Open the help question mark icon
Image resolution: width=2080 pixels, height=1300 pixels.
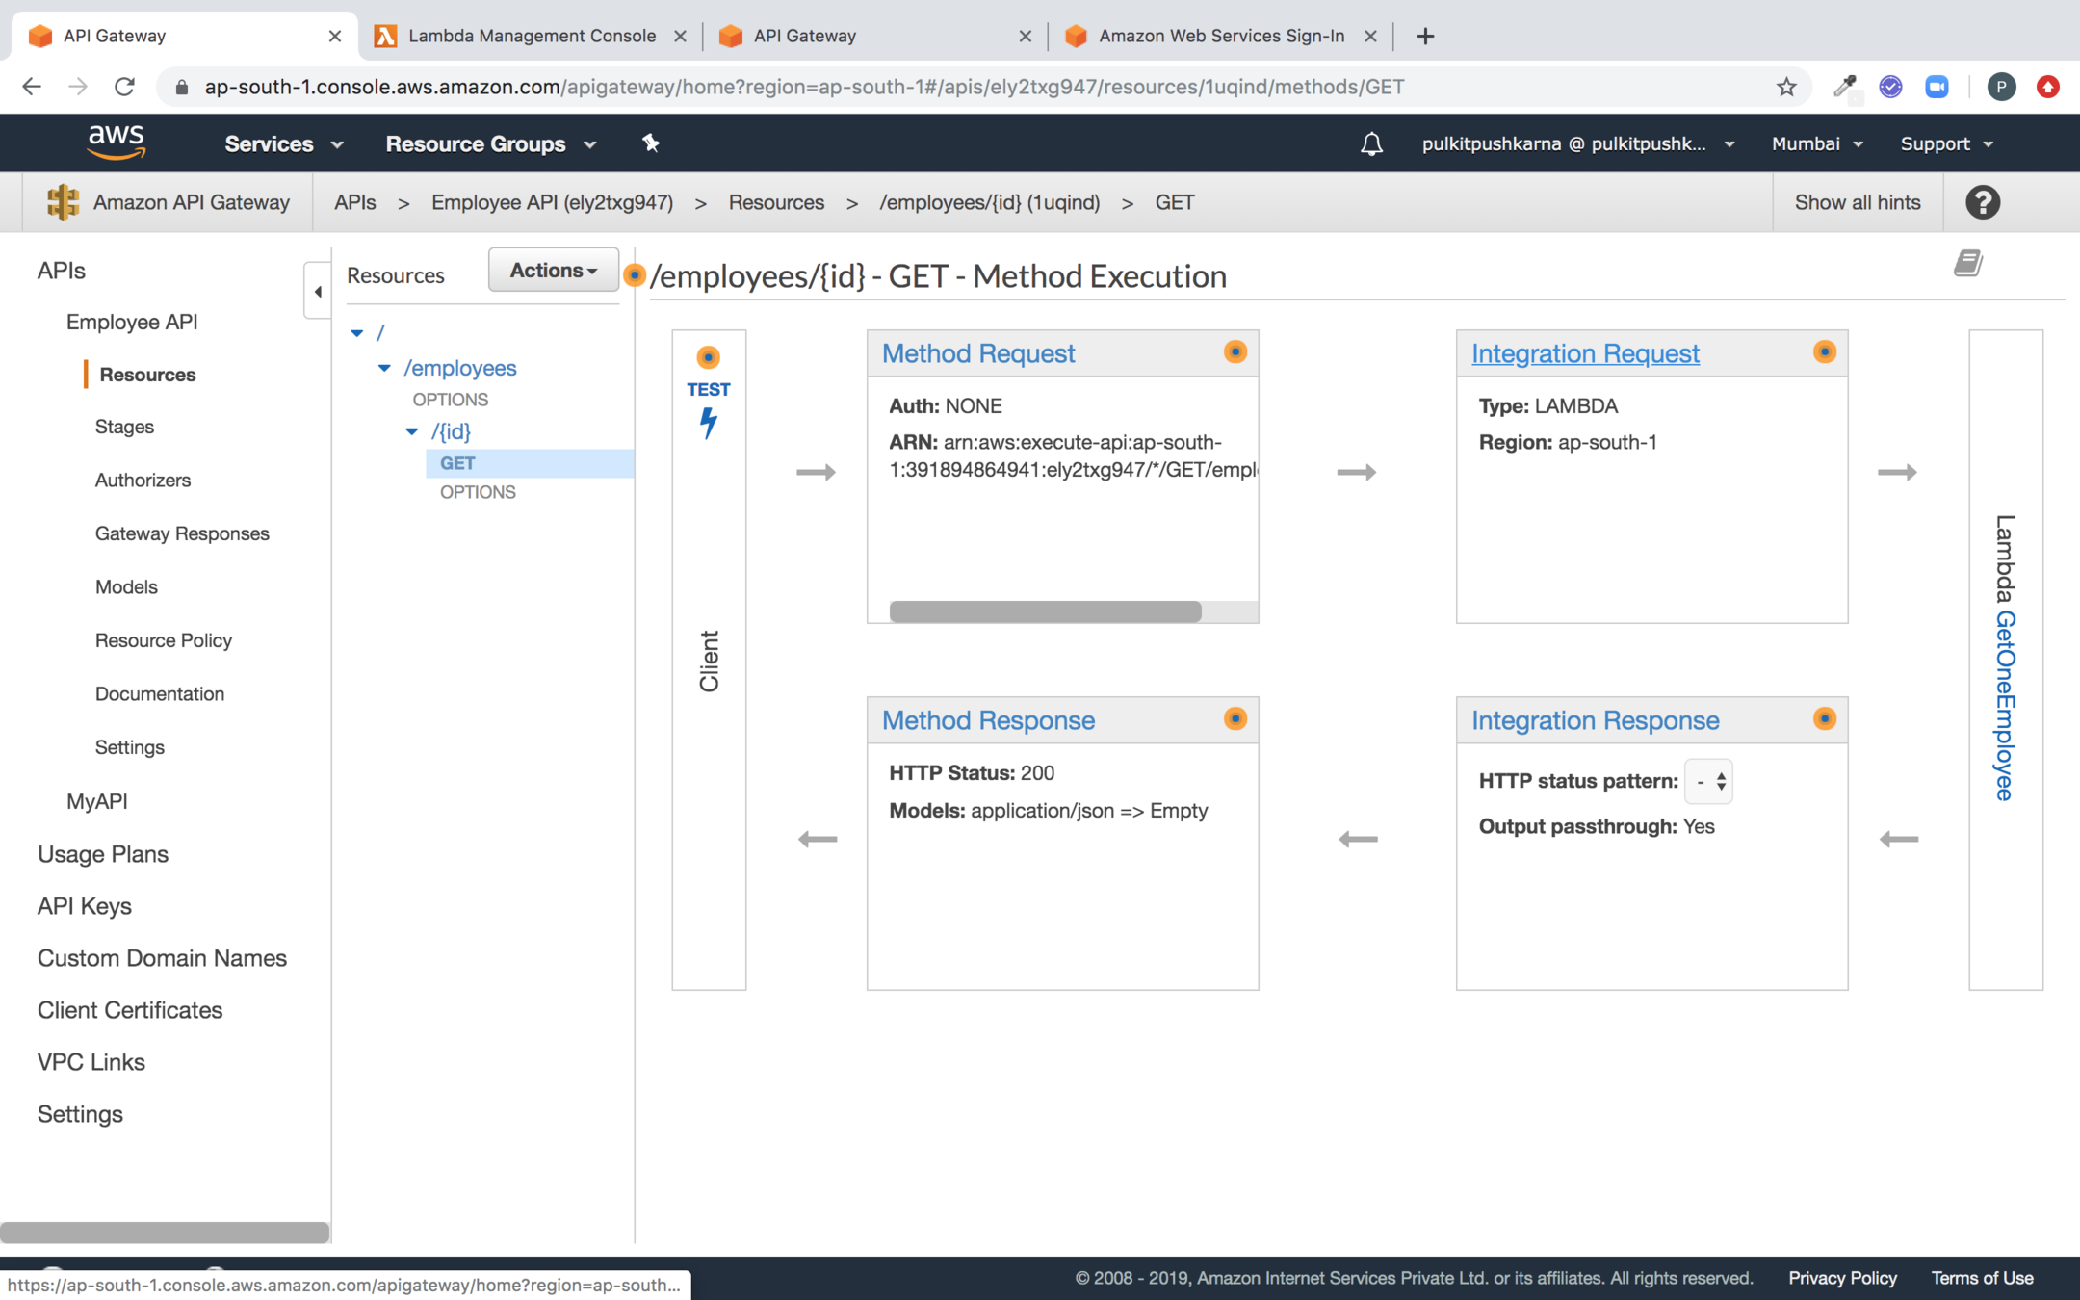1982,202
